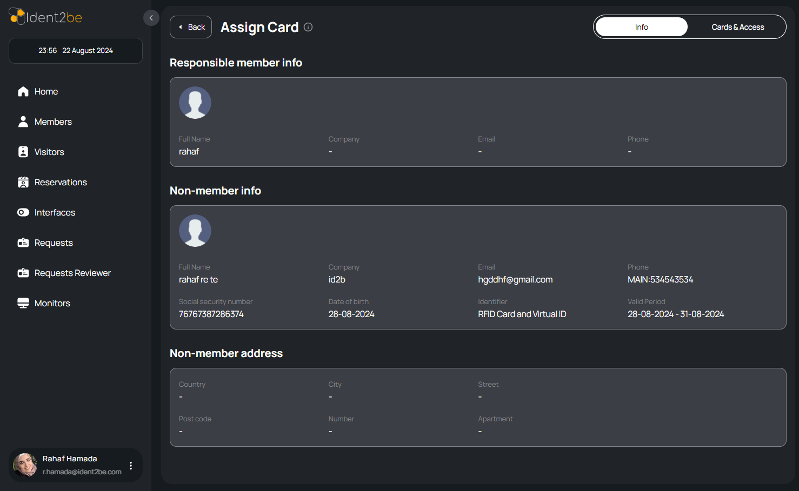The width and height of the screenshot is (799, 491).
Task: Click the Requests briefcase icon
Action: pyautogui.click(x=23, y=243)
